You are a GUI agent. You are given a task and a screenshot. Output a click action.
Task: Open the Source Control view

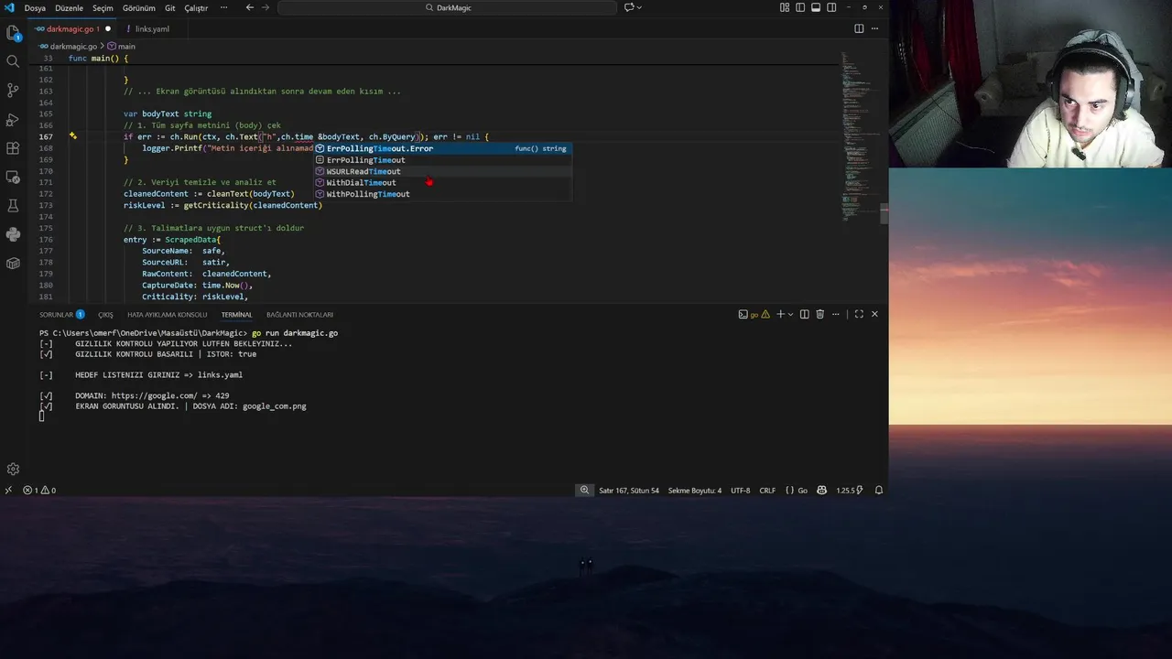(13, 90)
